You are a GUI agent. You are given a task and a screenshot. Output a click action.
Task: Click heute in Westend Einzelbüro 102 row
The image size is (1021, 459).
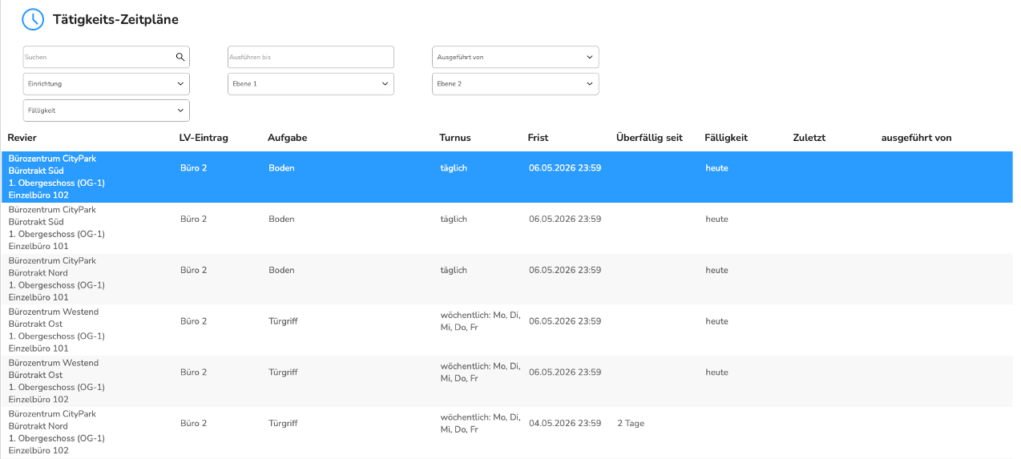click(716, 372)
